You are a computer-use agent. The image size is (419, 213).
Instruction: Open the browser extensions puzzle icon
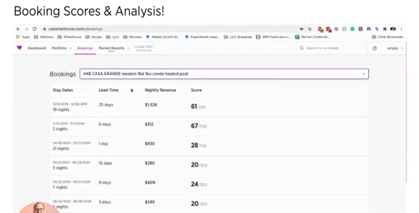click(385, 29)
